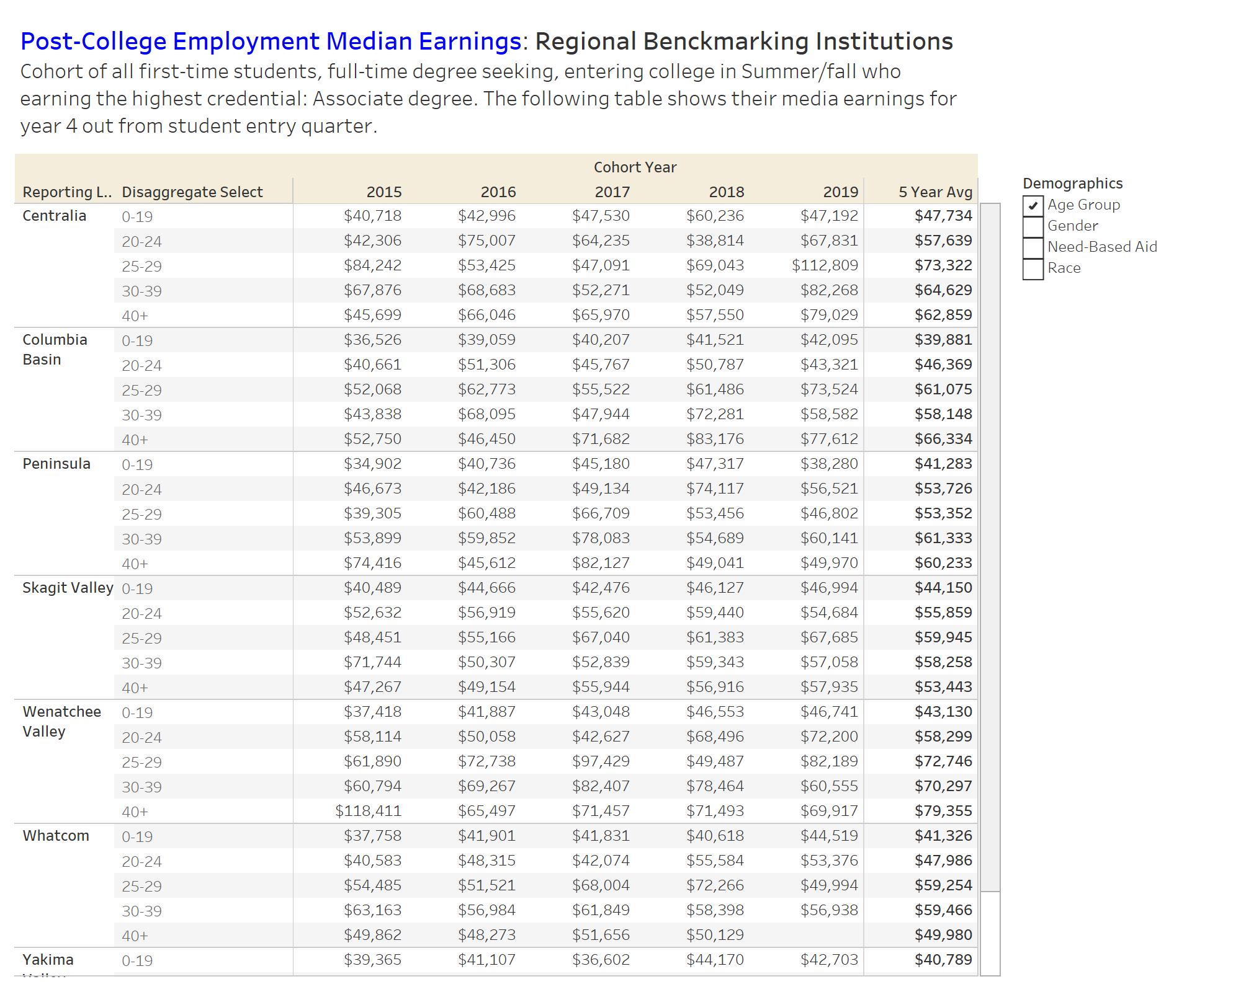
Task: Click Whatcom 30-39 2015 value $63,163
Action: click(x=372, y=910)
